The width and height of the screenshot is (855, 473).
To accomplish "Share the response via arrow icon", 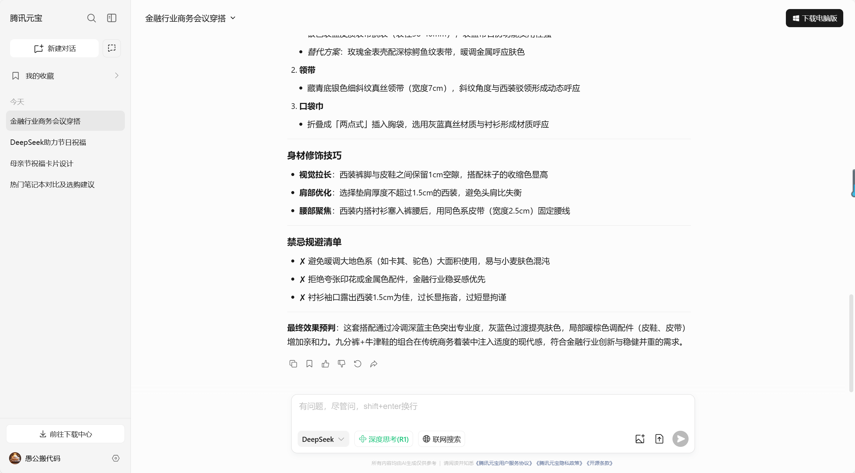I will coord(373,364).
